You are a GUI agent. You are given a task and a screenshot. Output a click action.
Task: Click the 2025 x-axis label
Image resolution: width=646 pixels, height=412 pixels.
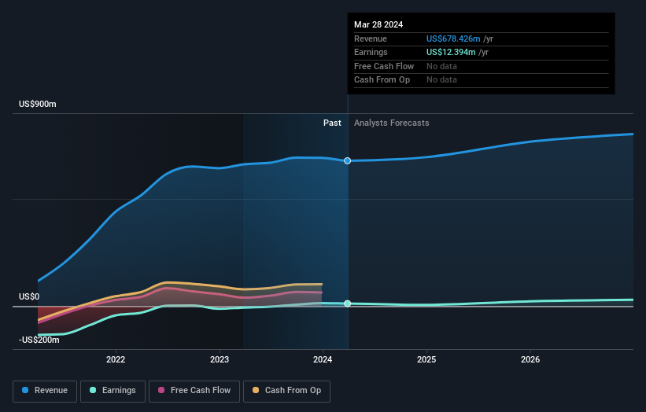[426, 359]
